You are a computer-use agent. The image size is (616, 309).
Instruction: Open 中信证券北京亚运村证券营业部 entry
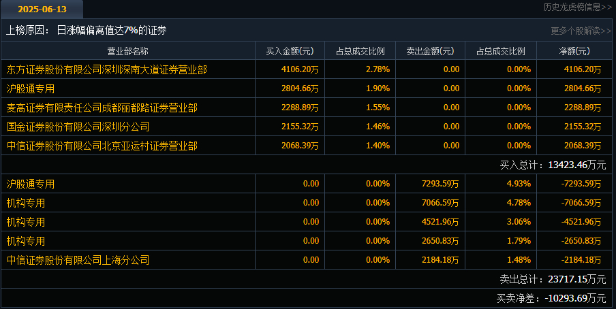(x=102, y=146)
